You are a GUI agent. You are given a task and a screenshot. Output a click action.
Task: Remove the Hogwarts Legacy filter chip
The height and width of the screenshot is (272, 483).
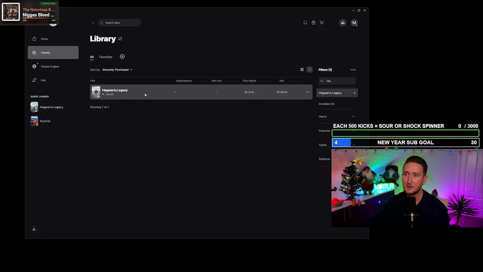(354, 93)
